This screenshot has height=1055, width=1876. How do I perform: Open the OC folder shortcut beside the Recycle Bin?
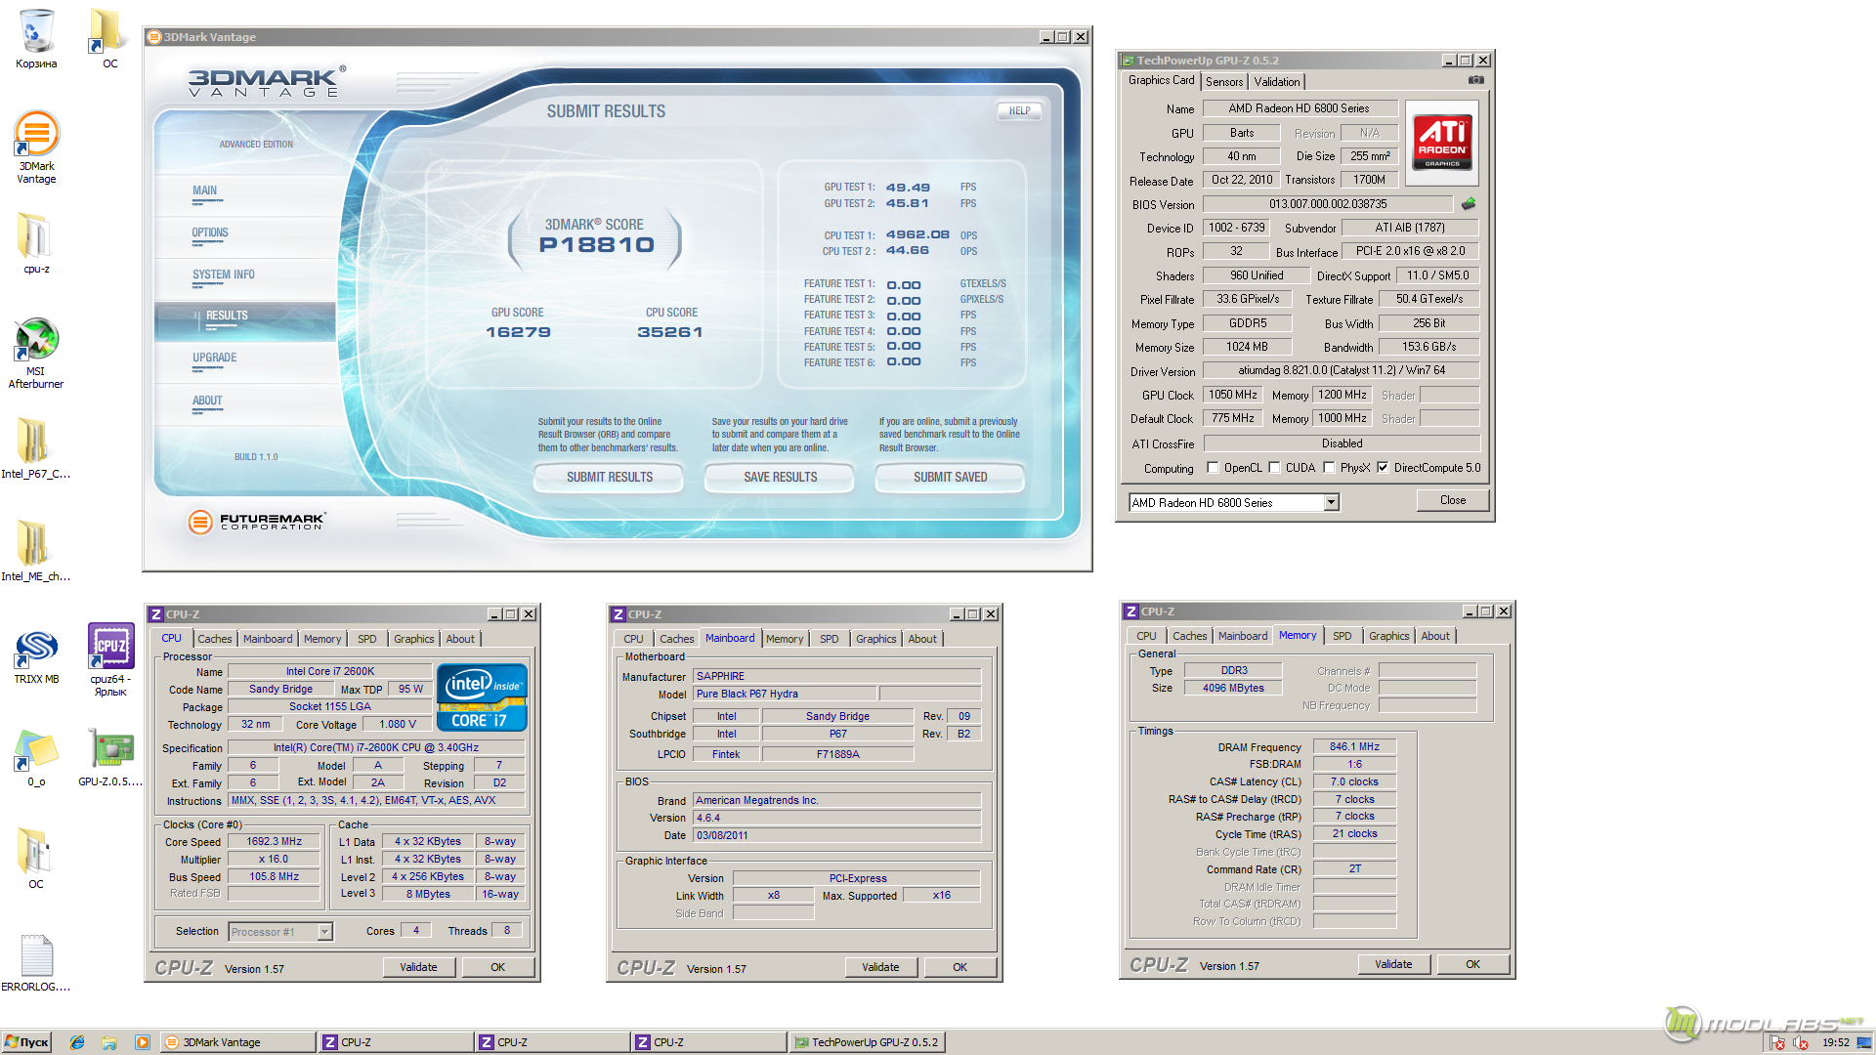(x=108, y=39)
